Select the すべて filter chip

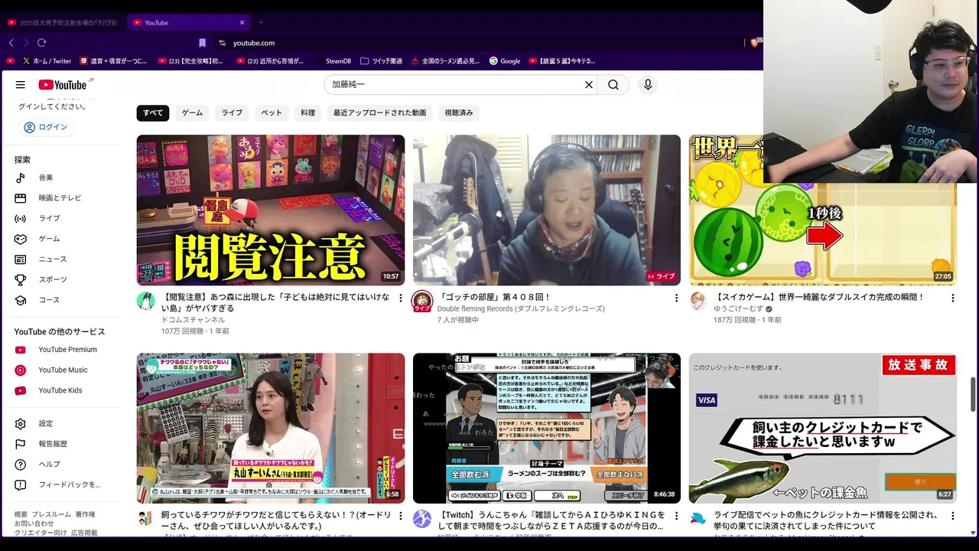click(x=153, y=112)
